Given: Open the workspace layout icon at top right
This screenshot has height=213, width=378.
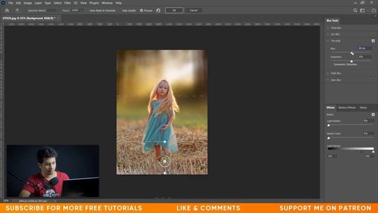Looking at the screenshot, I should click(x=362, y=11).
